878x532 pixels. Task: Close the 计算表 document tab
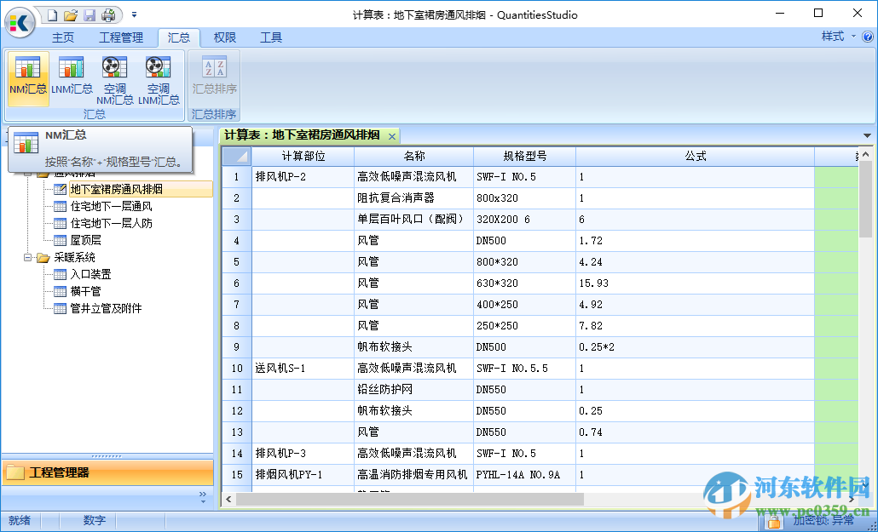pos(391,135)
